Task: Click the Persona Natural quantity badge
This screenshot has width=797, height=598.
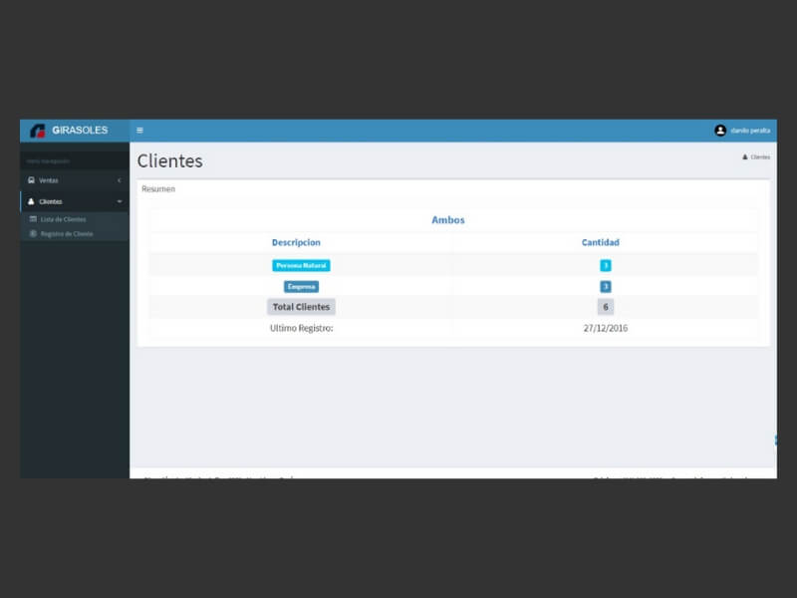Action: click(605, 265)
